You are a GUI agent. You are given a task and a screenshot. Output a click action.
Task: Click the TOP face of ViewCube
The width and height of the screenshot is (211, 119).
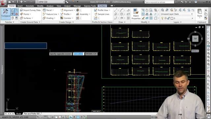pos(195,39)
